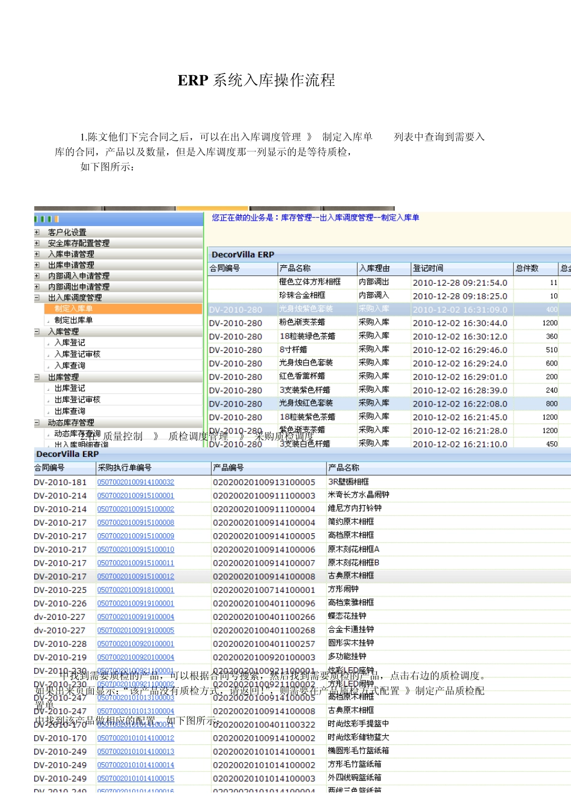Click product name 米奇长方水晶闹钟

[x=359, y=495]
